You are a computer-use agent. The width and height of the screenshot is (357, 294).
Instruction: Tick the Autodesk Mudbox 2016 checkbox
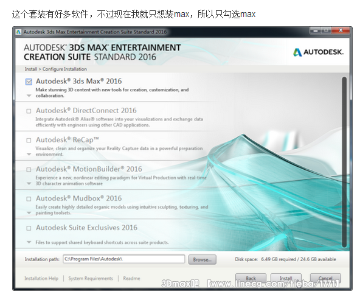29,199
